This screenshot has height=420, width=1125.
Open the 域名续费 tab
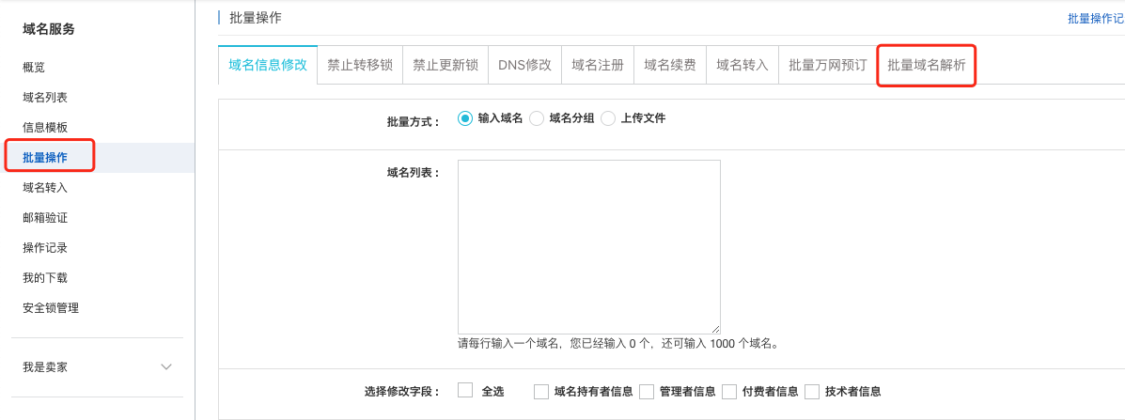(669, 66)
